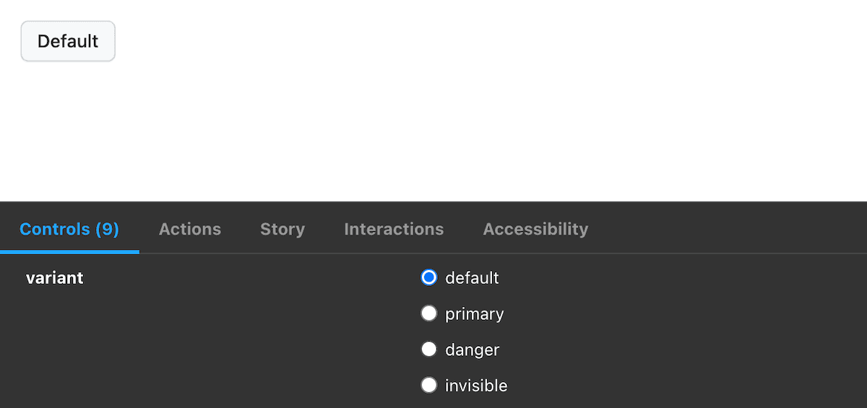Click the 'invisible' radio label text
Viewport: 867px width, 408px height.
pyautogui.click(x=476, y=386)
